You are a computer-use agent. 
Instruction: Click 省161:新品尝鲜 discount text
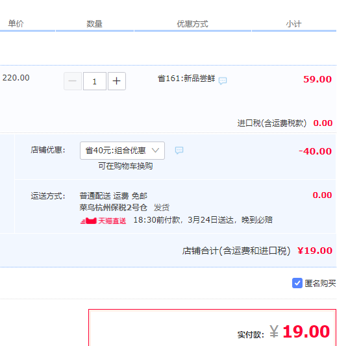[186, 79]
